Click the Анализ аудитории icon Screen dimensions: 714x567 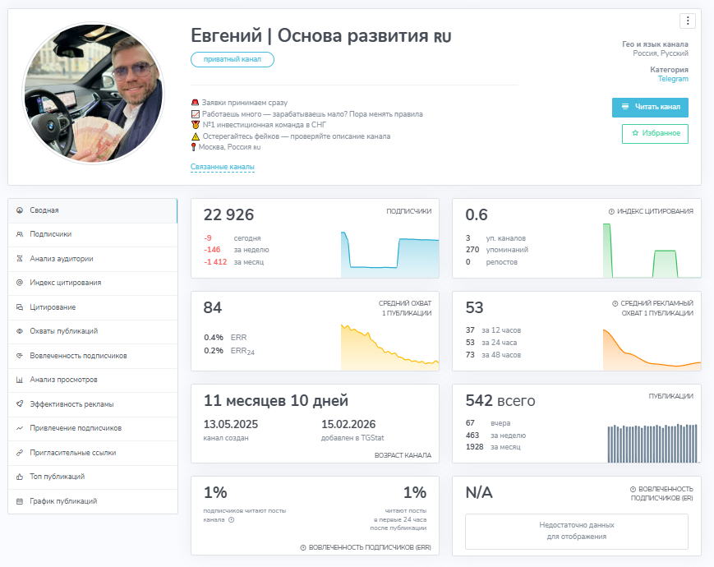tap(20, 258)
